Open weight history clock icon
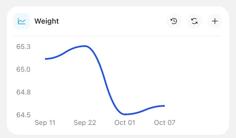The image size is (236, 138). point(174,21)
